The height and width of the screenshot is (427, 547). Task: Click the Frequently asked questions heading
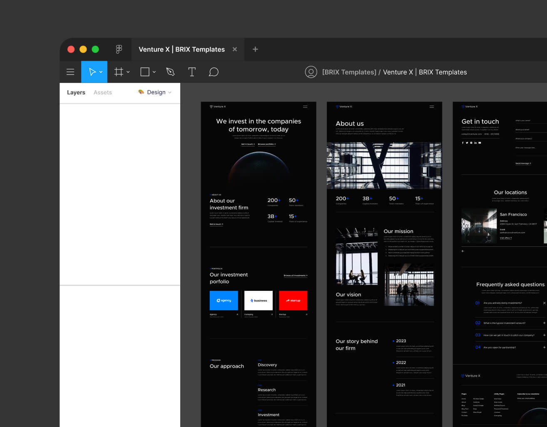[510, 285]
